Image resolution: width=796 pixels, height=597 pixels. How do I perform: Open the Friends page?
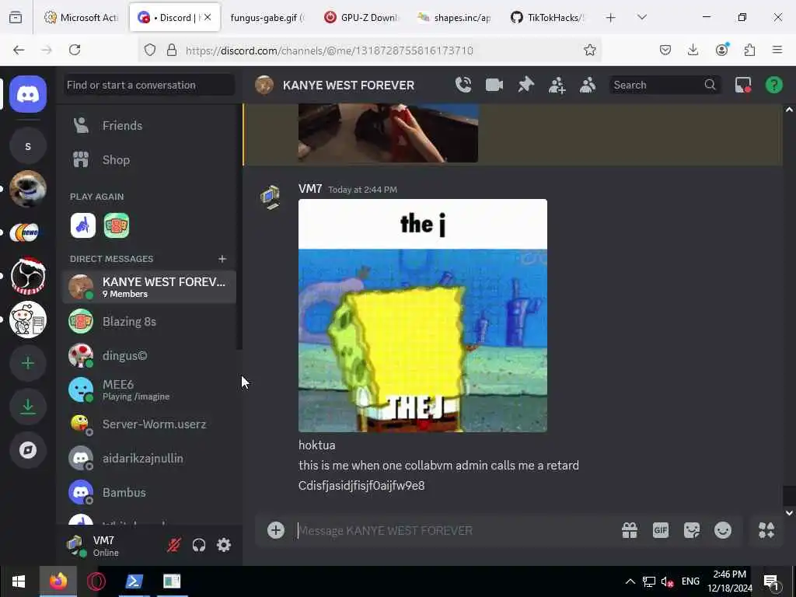click(150, 125)
